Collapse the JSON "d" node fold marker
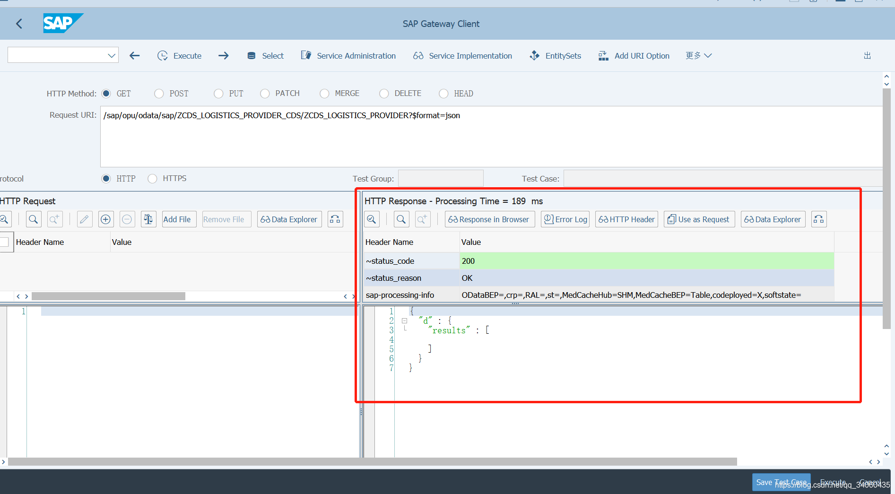 click(x=404, y=321)
